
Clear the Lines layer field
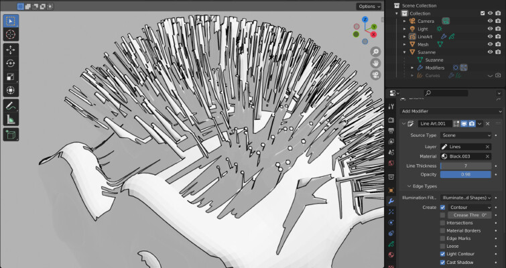click(487, 147)
